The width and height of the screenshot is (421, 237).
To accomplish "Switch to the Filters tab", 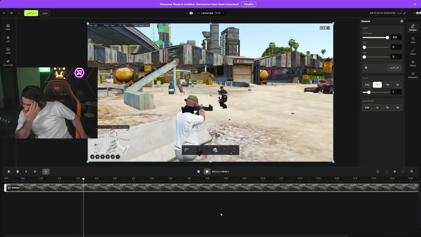I will tap(413, 52).
